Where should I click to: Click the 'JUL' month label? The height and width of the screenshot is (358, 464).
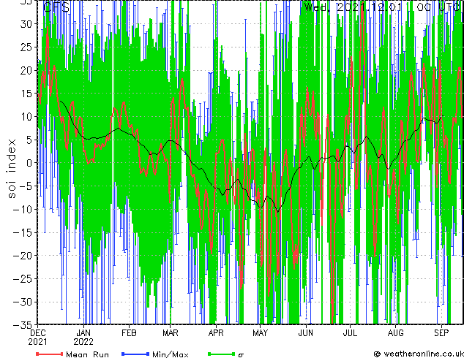(x=350, y=333)
